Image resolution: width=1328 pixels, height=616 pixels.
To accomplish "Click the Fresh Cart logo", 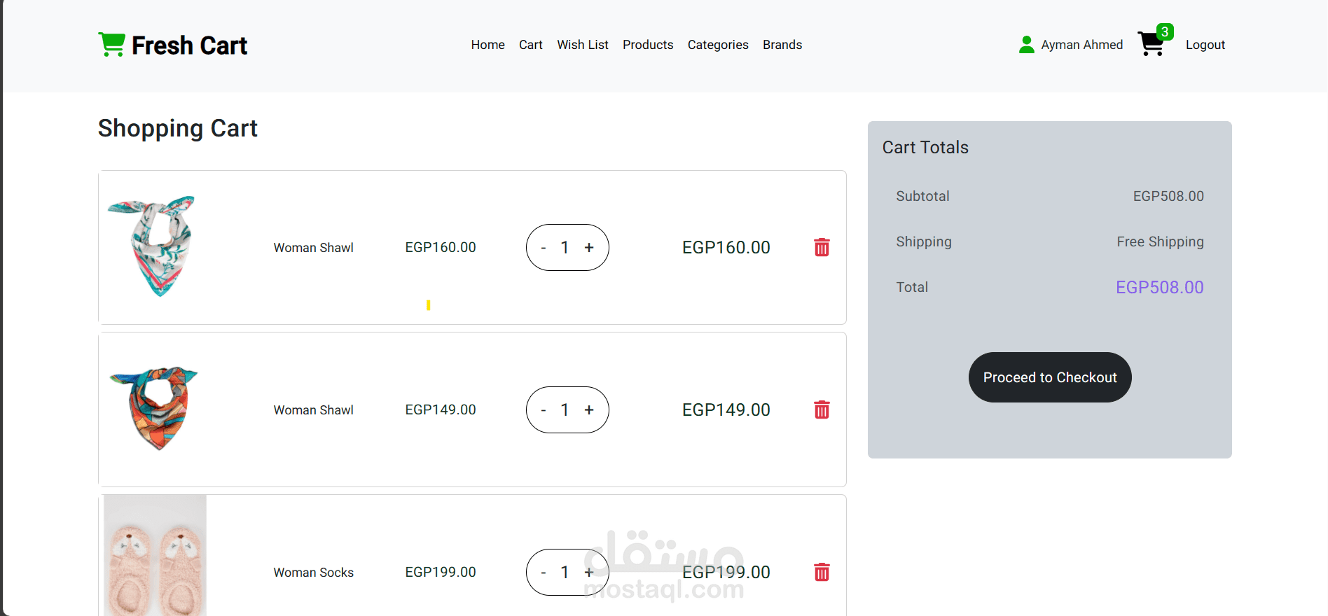I will (x=172, y=45).
